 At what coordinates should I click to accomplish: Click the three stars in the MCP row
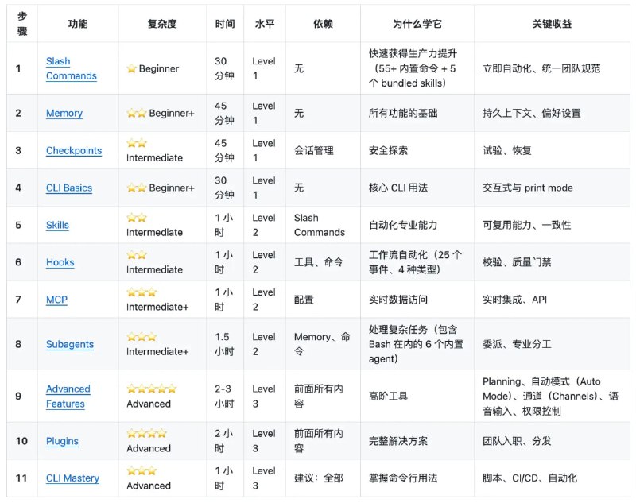pyautogui.click(x=142, y=292)
